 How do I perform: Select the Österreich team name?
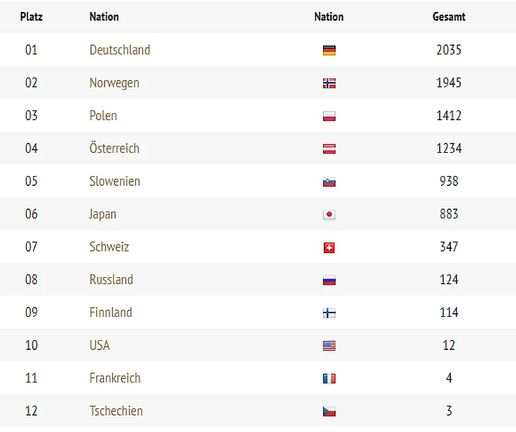pos(114,148)
